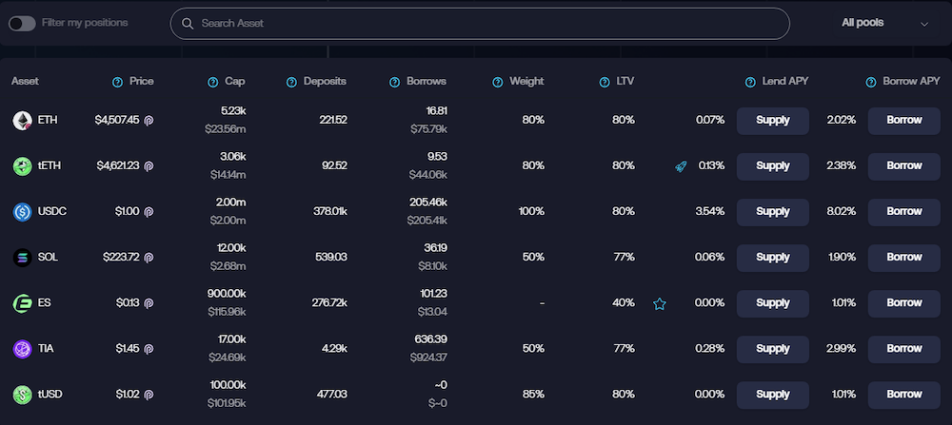Click the oracle icon beside TIA price

(149, 349)
